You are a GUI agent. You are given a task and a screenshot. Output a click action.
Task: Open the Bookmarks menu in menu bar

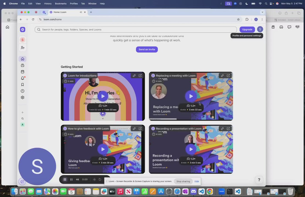[x=61, y=4]
